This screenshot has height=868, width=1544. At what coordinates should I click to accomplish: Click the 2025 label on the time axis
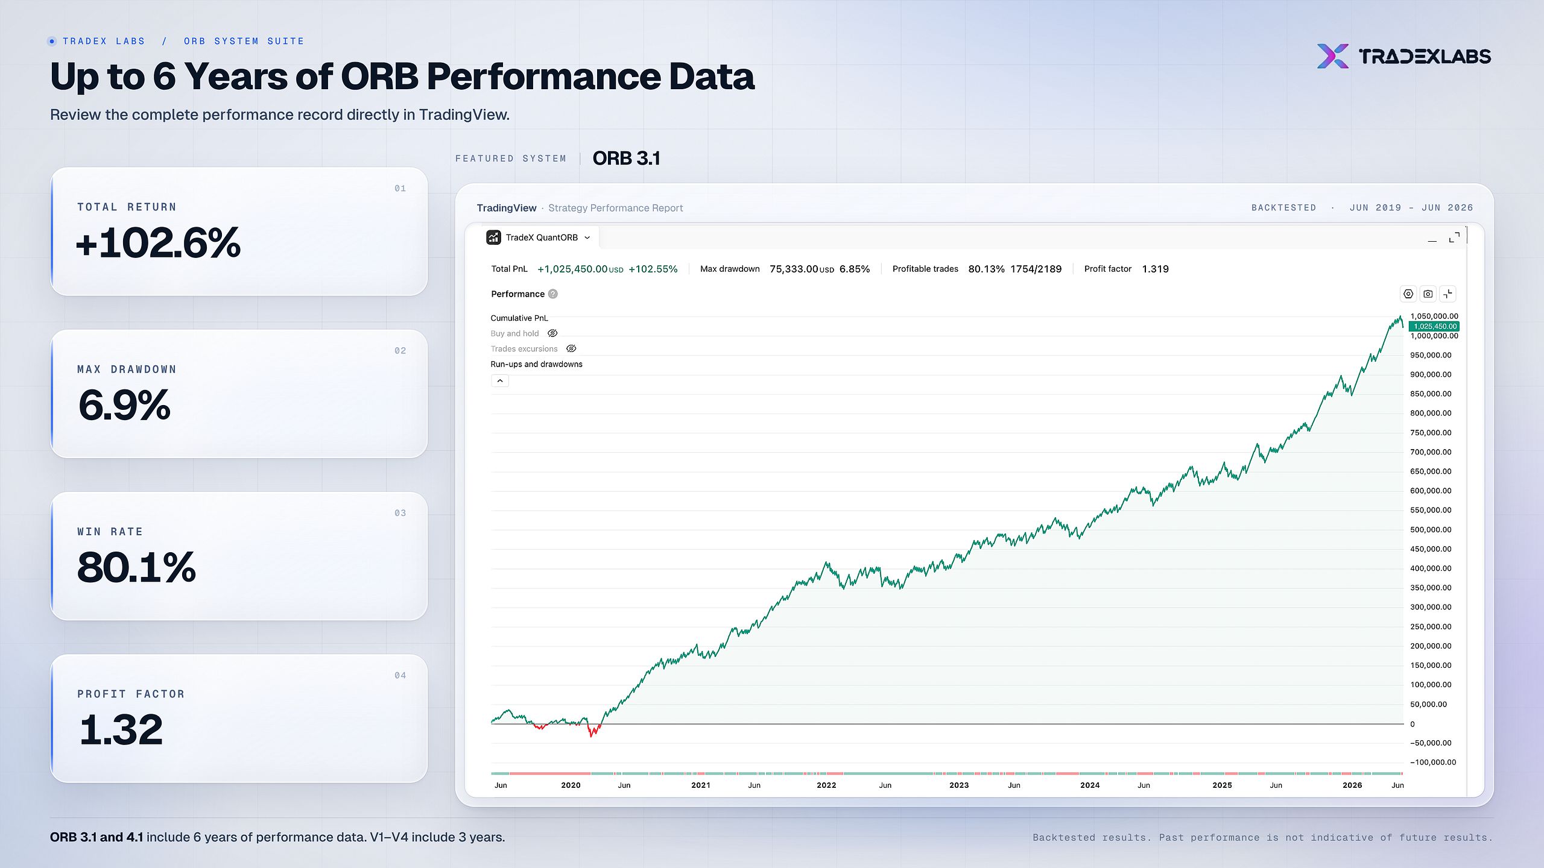tap(1222, 785)
